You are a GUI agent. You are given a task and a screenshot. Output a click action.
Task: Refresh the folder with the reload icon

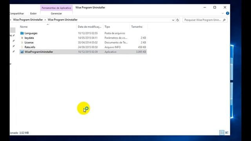tap(178, 20)
